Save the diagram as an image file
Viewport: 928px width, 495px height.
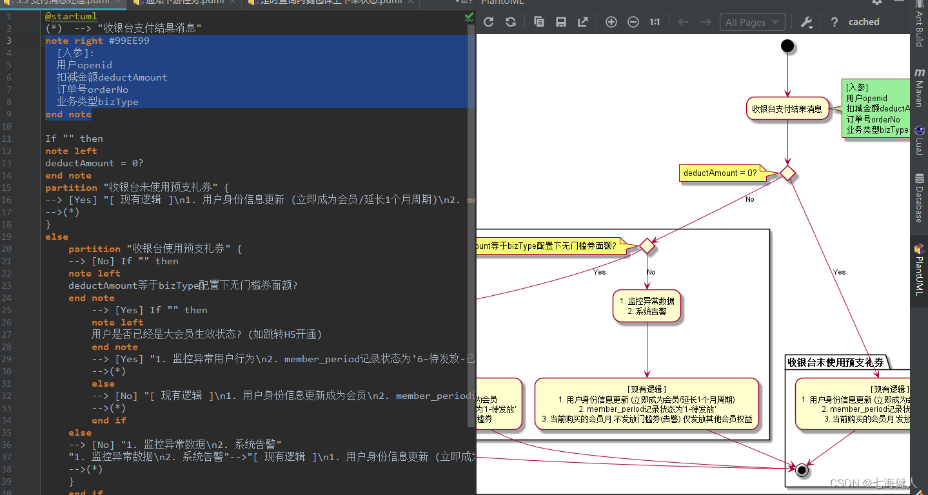(x=560, y=21)
